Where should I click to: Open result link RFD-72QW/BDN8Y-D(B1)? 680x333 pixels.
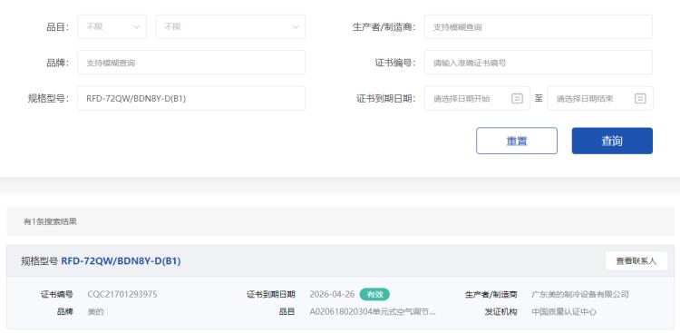pyautogui.click(x=121, y=261)
